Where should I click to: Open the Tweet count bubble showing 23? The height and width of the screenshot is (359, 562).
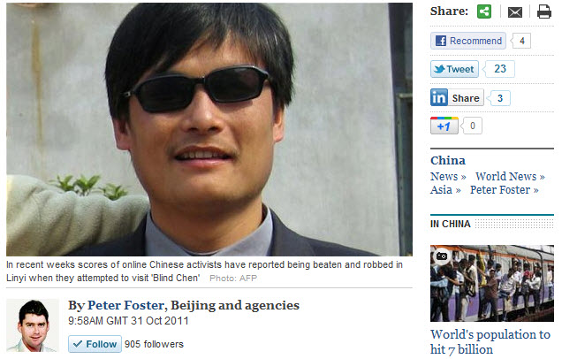pyautogui.click(x=499, y=69)
